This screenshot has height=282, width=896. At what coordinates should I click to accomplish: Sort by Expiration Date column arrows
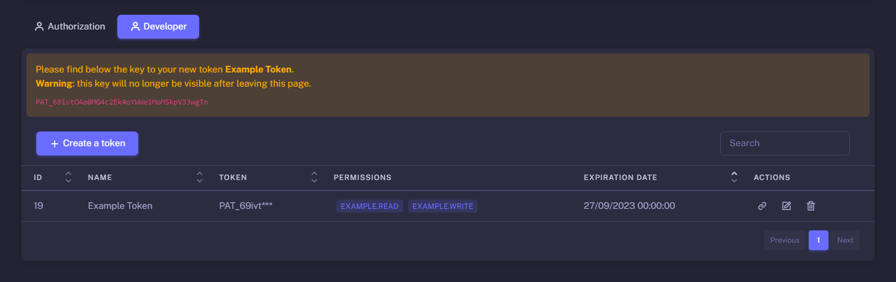click(x=734, y=178)
